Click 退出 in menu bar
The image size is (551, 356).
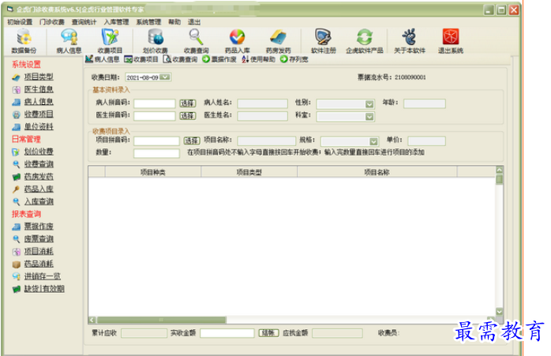click(x=194, y=22)
